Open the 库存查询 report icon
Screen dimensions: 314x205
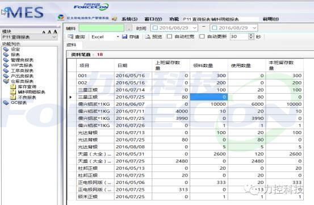tap(13, 87)
